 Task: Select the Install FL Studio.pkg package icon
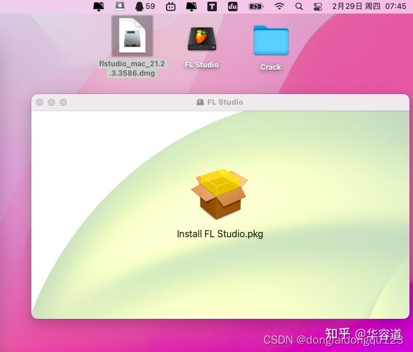pos(219,194)
